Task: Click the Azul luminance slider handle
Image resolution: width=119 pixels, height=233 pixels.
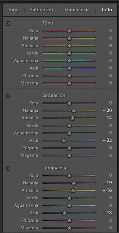Action: point(64,213)
